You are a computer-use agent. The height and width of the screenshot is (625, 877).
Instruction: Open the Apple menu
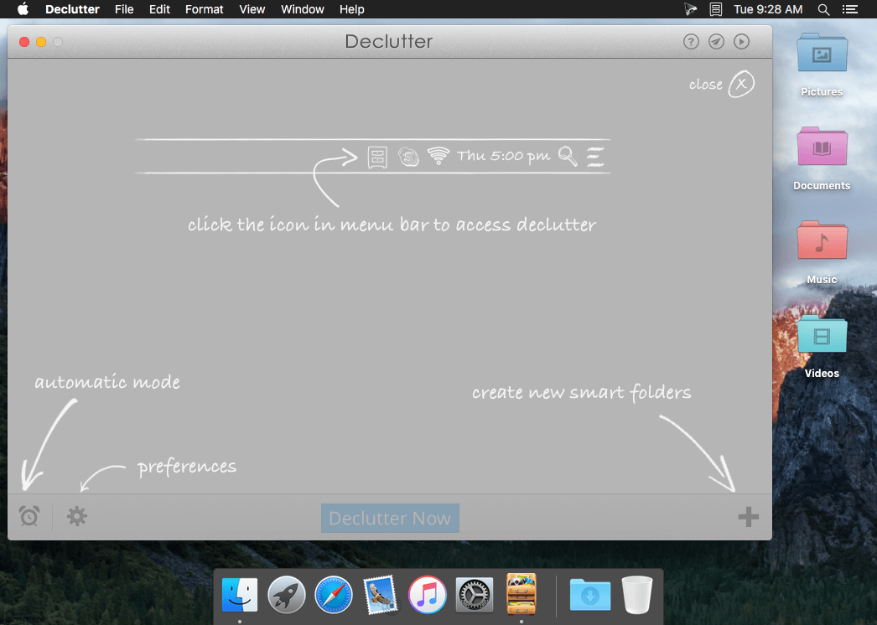pyautogui.click(x=23, y=9)
